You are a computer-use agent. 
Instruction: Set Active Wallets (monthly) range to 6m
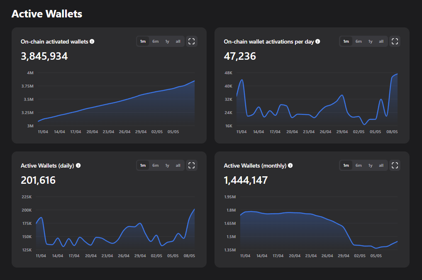tap(359, 165)
